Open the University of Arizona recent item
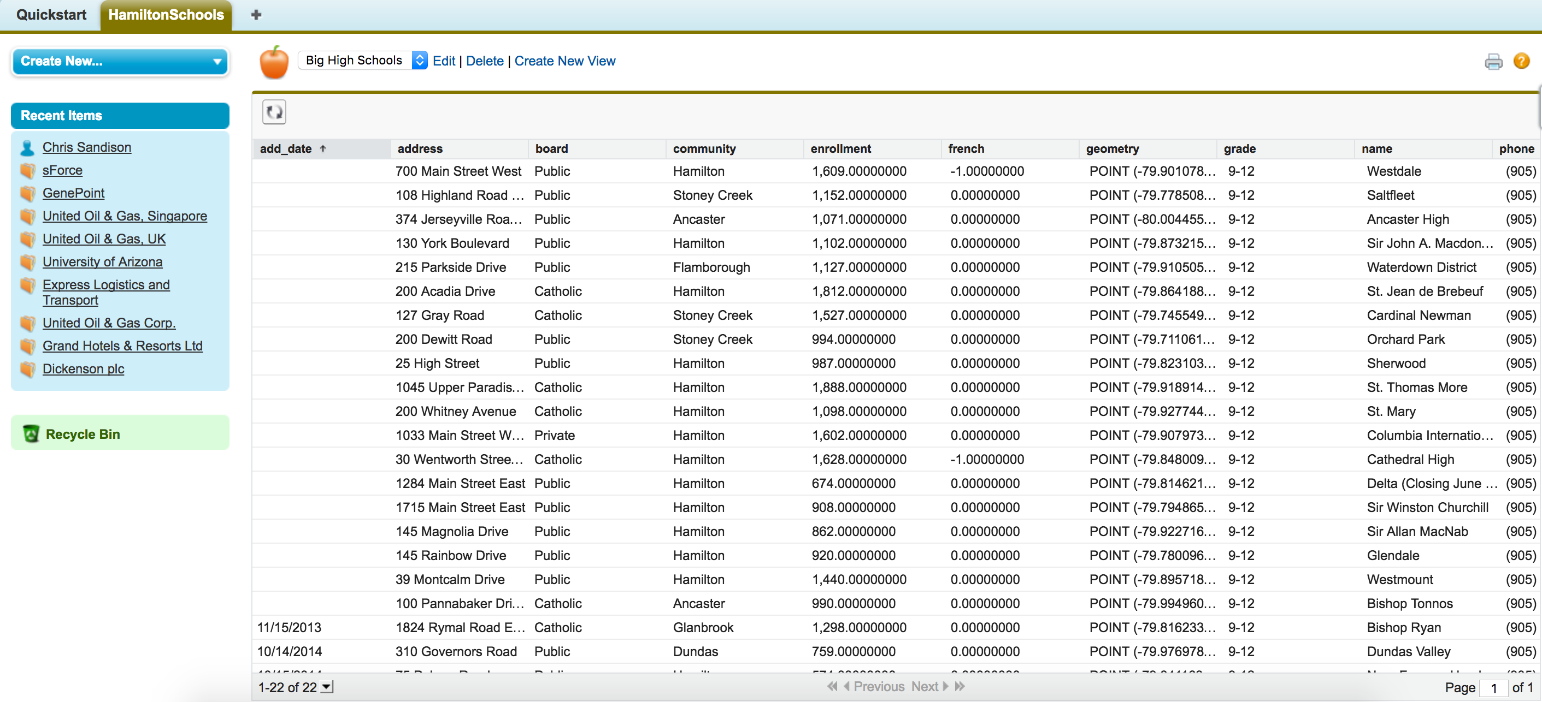 point(102,262)
